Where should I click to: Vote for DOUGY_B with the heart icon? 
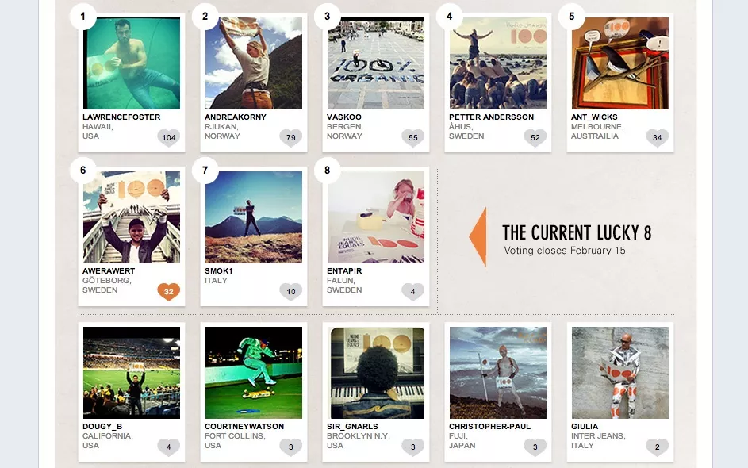coord(169,447)
